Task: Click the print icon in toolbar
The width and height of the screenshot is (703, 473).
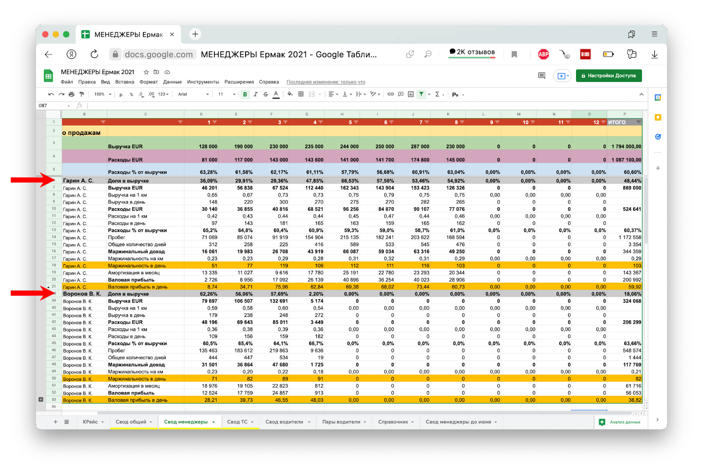Action: (71, 94)
